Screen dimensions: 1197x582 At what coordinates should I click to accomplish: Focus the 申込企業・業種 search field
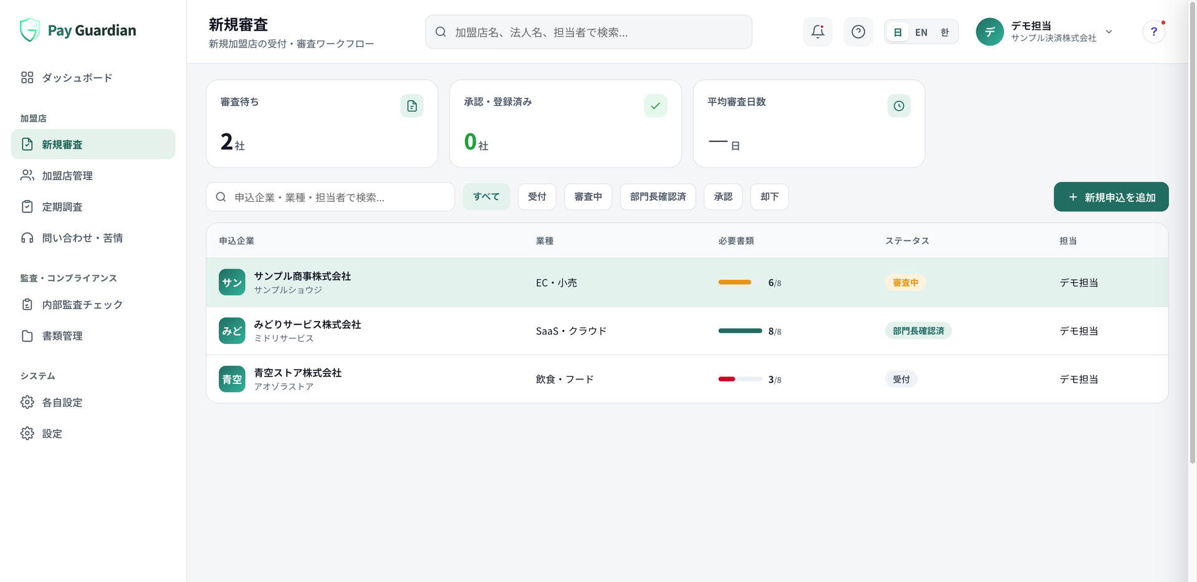(330, 197)
